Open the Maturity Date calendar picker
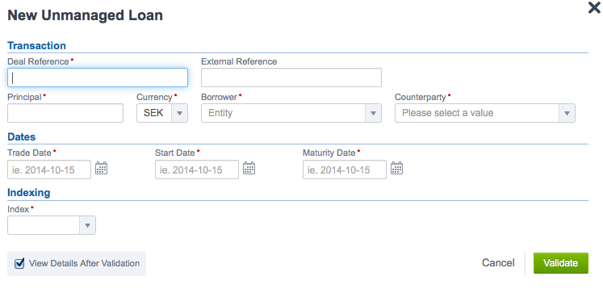 396,168
